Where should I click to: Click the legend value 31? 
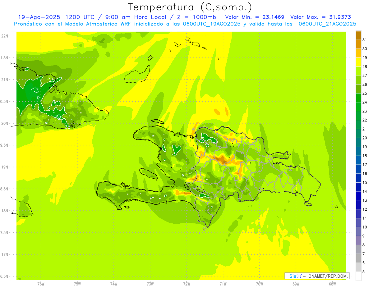[x=365, y=40]
